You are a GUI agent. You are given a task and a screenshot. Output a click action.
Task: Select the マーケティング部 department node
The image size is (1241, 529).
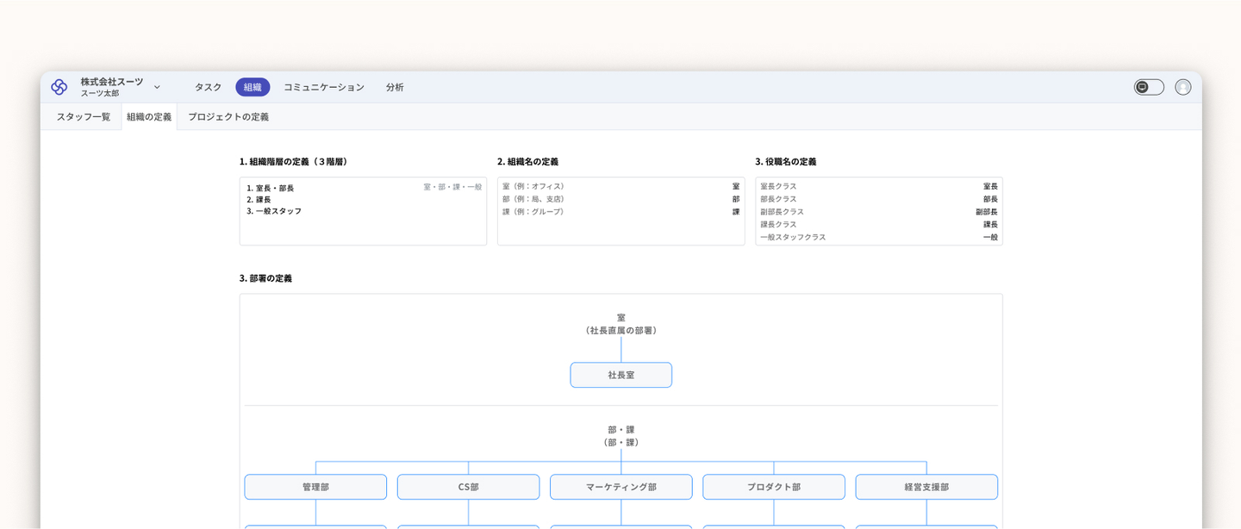[620, 487]
